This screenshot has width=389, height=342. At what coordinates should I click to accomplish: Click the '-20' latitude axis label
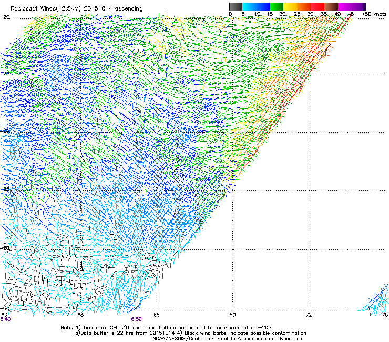point(5,17)
